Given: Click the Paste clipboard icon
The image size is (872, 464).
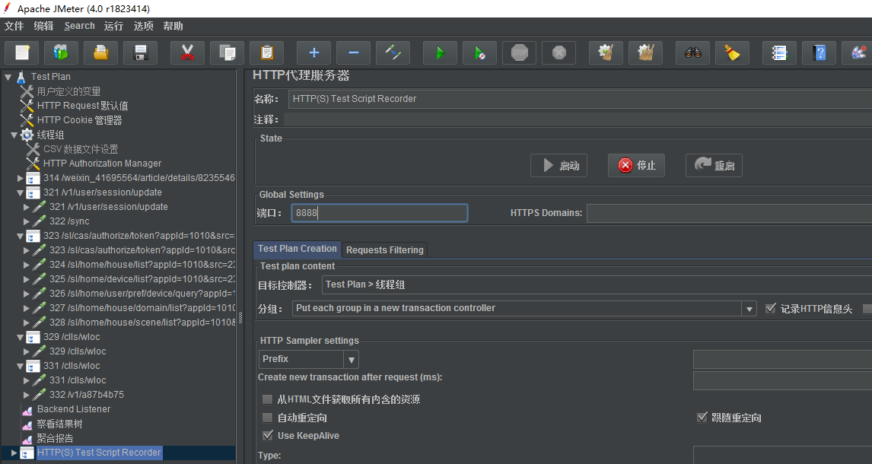Looking at the screenshot, I should pos(266,52).
